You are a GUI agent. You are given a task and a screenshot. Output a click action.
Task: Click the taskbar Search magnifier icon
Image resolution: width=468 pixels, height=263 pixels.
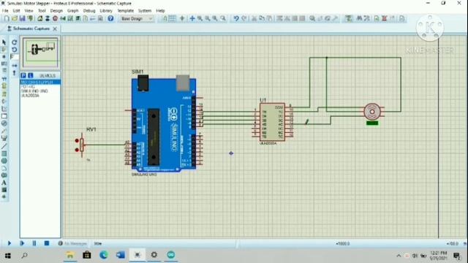(24, 255)
